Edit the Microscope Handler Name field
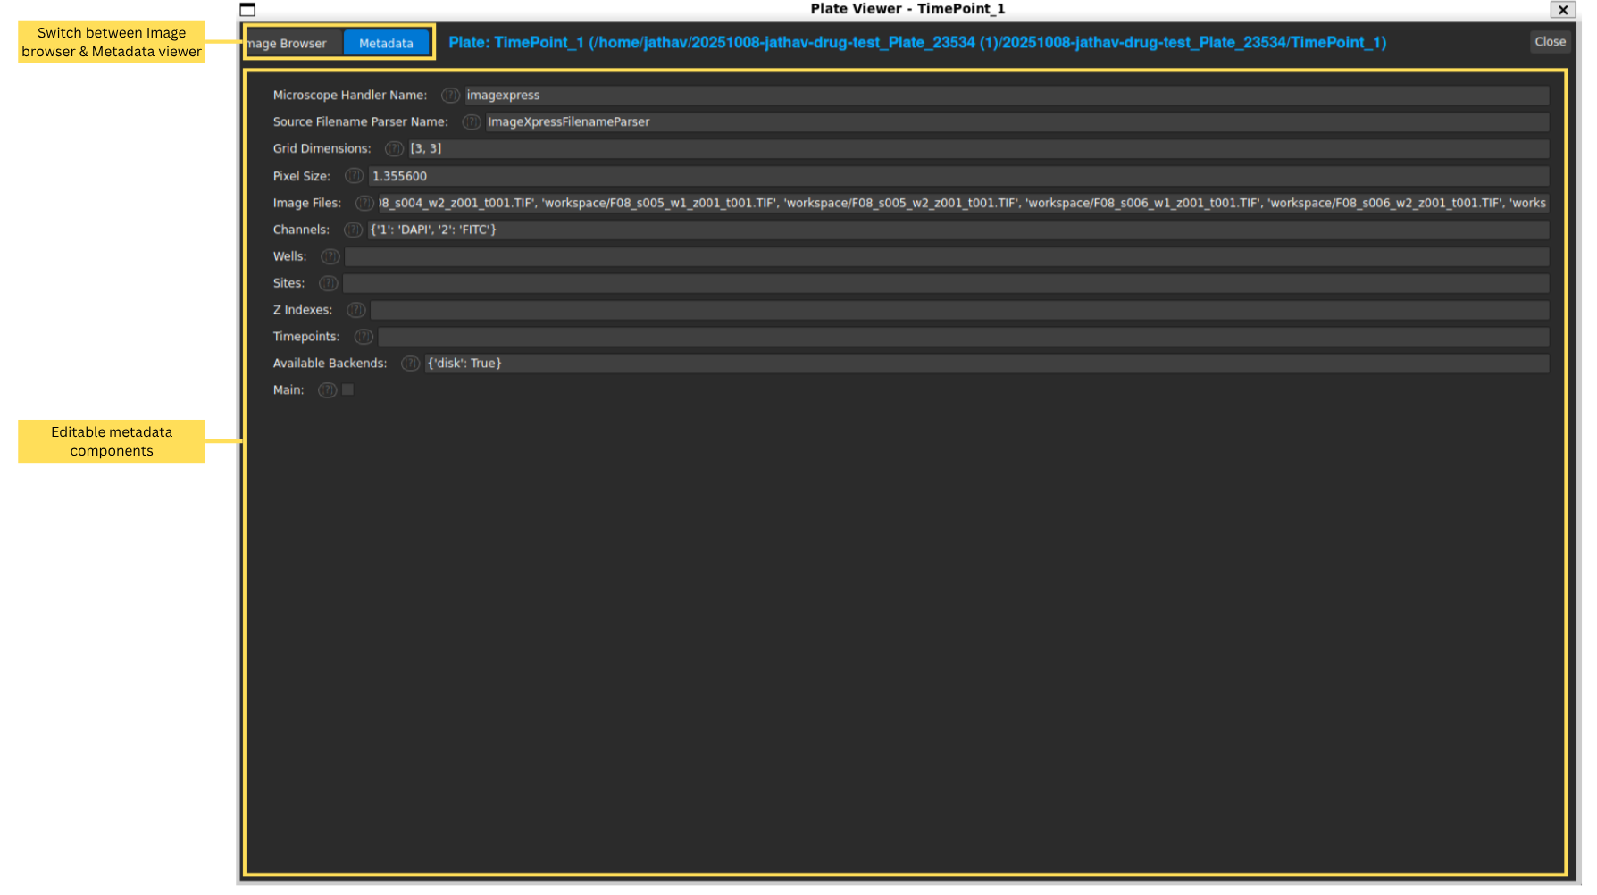The image size is (1597, 895). click(1007, 95)
